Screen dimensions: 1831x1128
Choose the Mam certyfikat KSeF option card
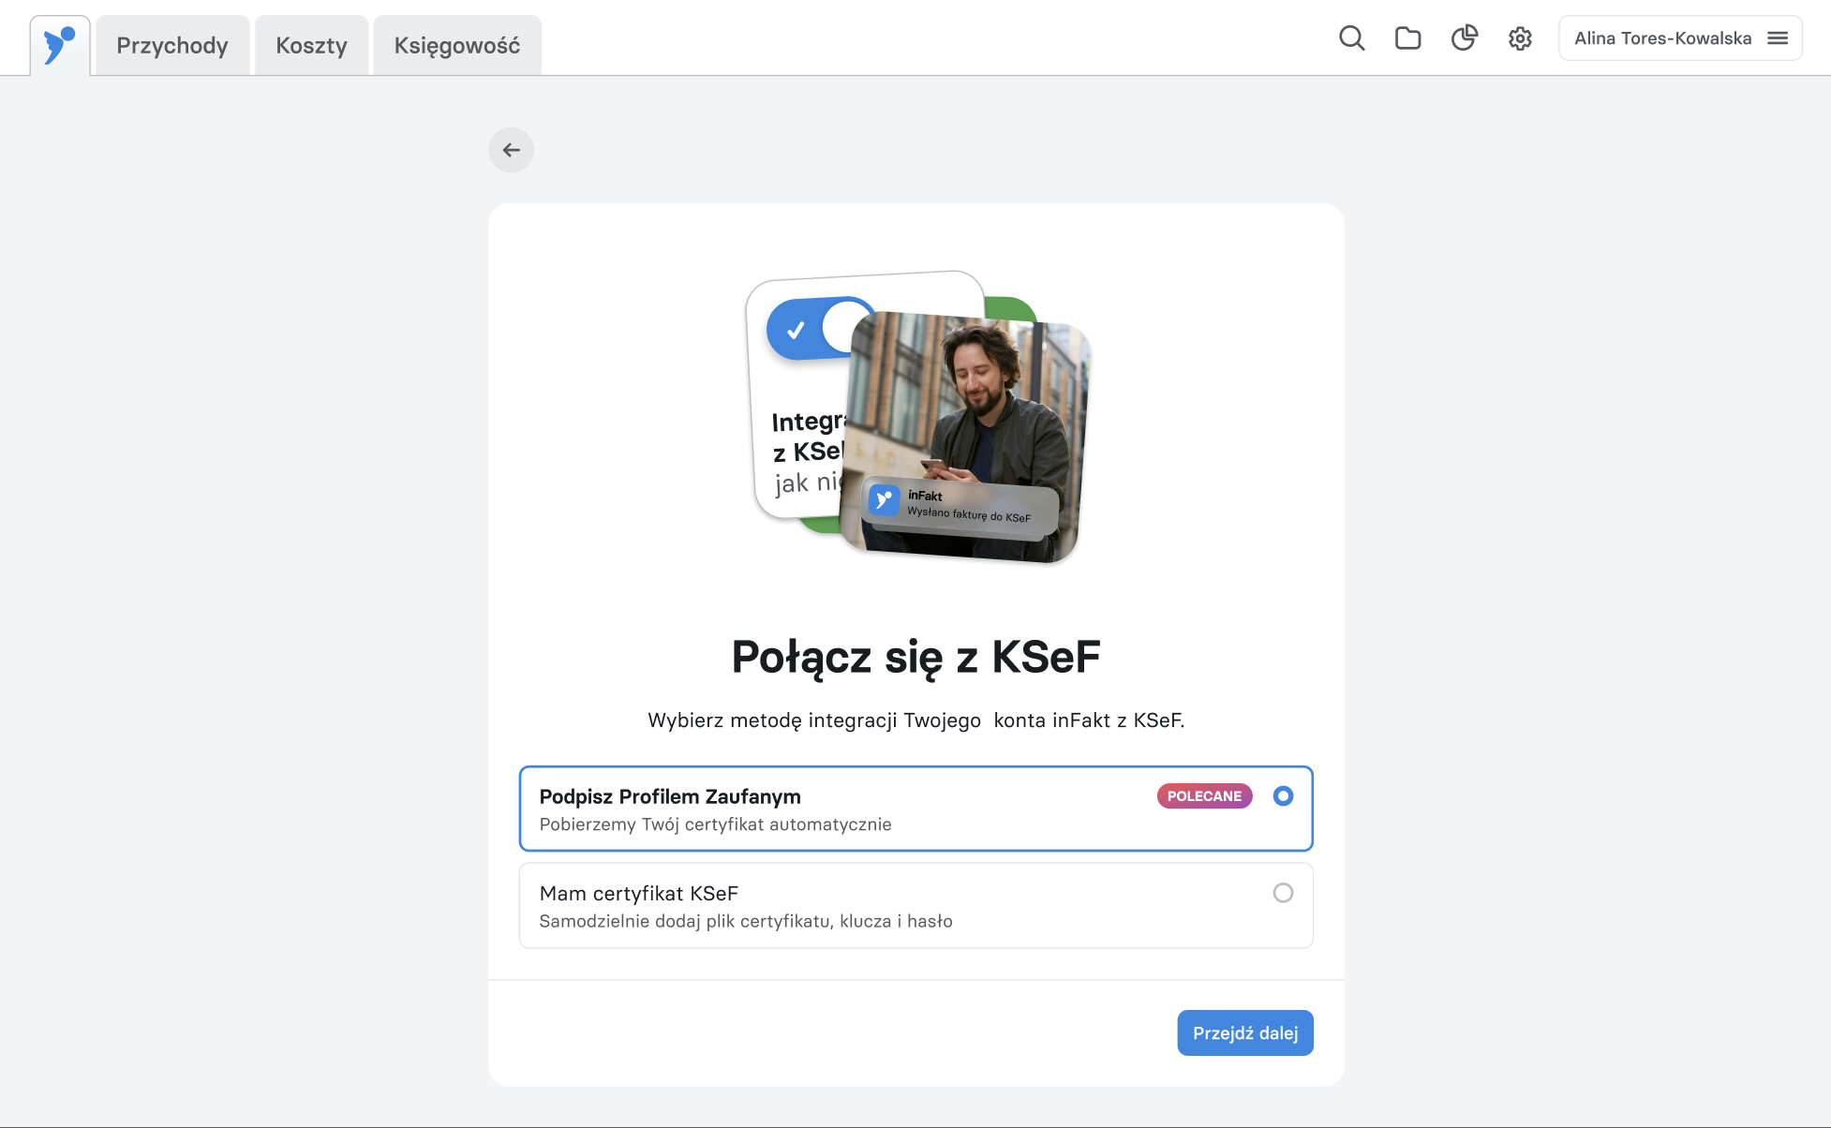point(915,905)
